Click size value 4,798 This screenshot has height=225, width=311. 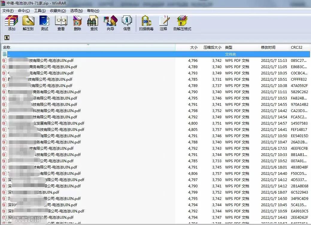[193, 111]
